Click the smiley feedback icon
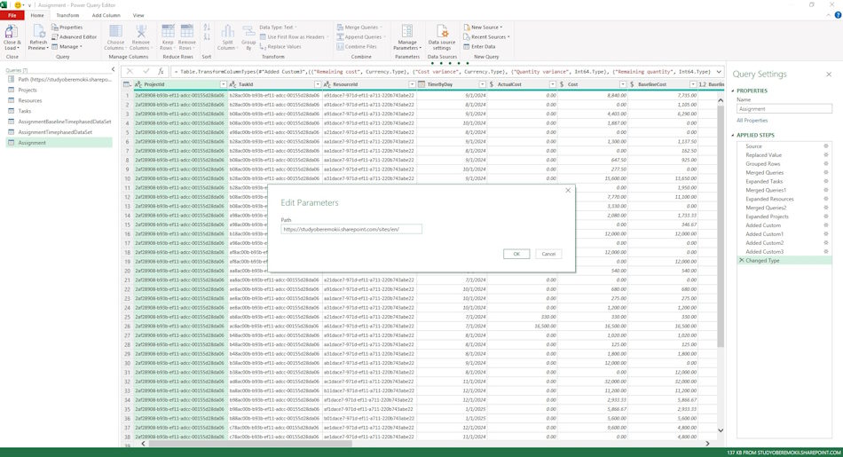Image resolution: width=843 pixels, height=457 pixels. tap(18, 4)
